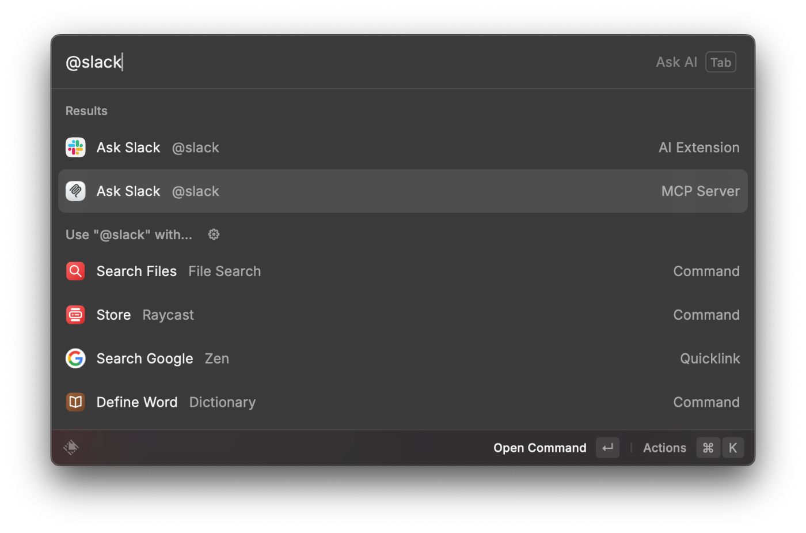The image size is (806, 533).
Task: Click the red Search Files magnifier icon
Action: (x=75, y=271)
